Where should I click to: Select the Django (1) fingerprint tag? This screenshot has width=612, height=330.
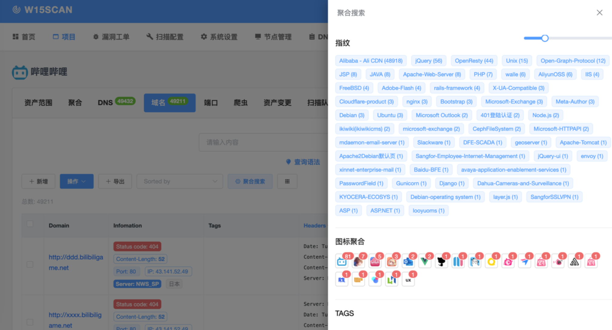(x=452, y=183)
